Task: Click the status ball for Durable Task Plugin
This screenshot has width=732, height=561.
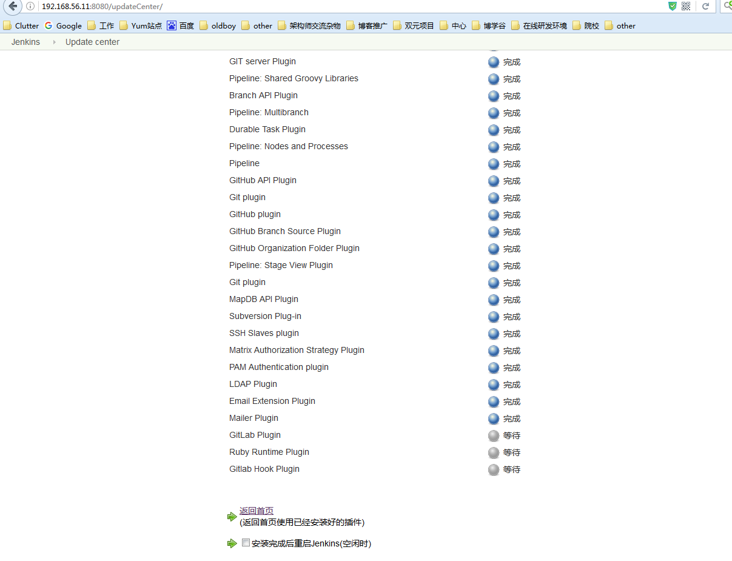Action: [x=494, y=130]
